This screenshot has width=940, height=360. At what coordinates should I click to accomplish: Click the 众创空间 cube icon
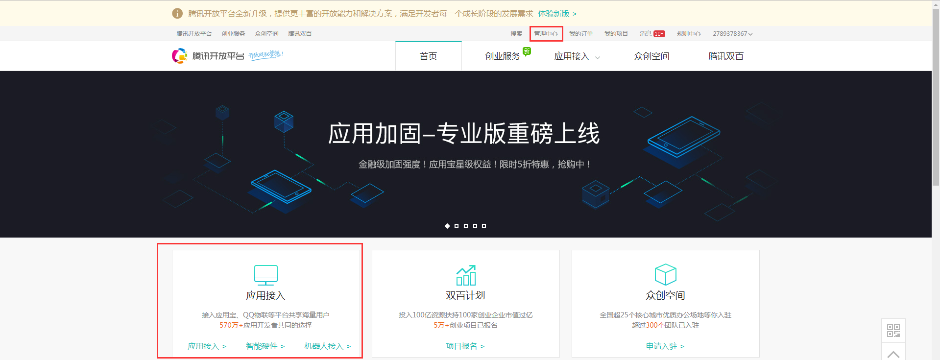666,275
